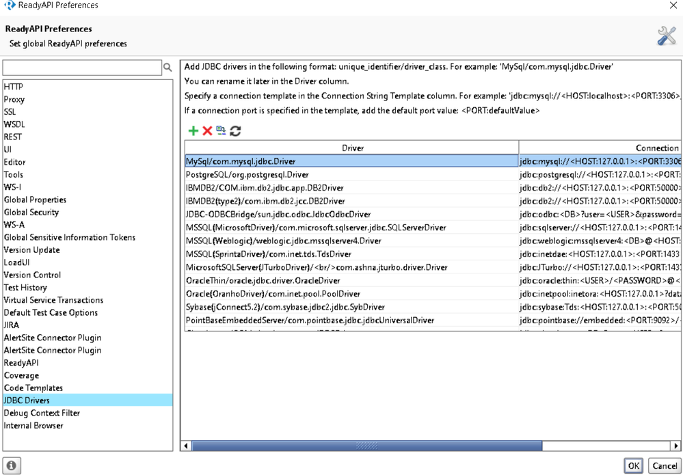Image resolution: width=683 pixels, height=475 pixels.
Task: Click the Driver column header
Action: click(x=352, y=148)
